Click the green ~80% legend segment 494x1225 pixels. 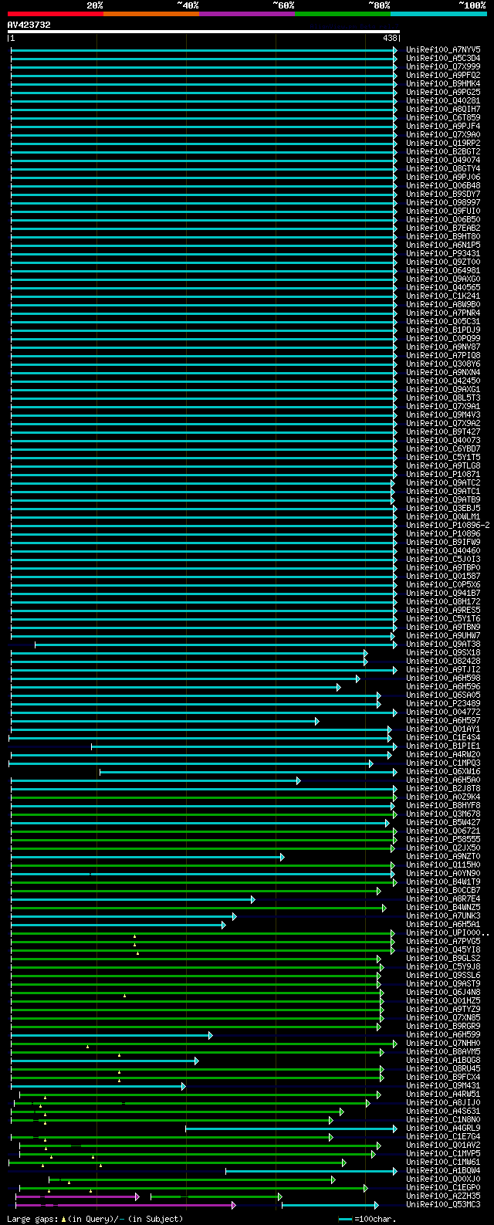pos(343,13)
